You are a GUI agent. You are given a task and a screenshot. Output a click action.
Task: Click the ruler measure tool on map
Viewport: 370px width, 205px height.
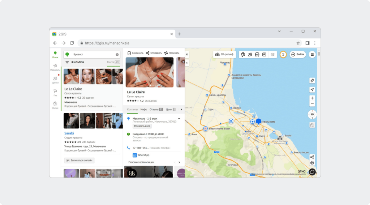pyautogui.click(x=312, y=80)
